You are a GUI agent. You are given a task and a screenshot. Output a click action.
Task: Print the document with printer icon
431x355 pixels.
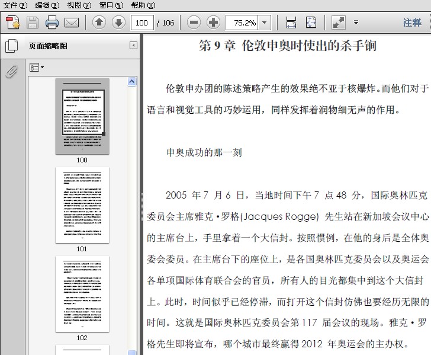click(52, 23)
